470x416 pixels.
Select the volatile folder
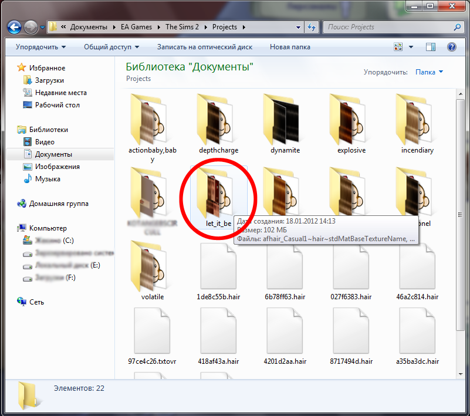[153, 267]
